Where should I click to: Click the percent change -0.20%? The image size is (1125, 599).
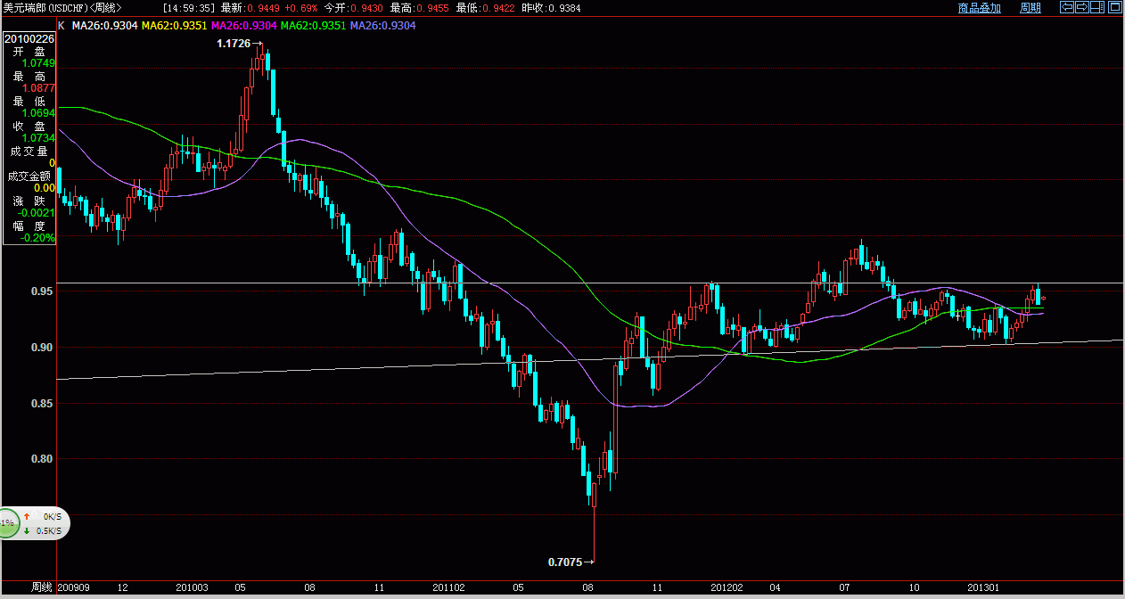(x=38, y=238)
